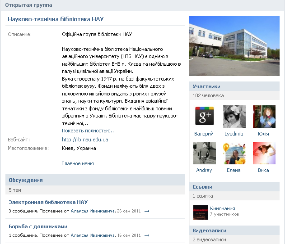This screenshot has width=285, height=244.
Task: Click the Елена name link
Action: [x=234, y=170]
